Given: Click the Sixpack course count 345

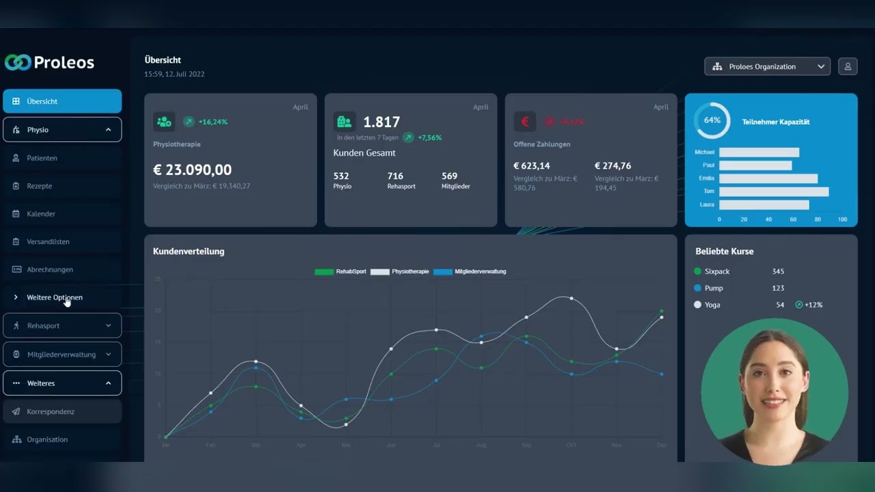Looking at the screenshot, I should tap(778, 271).
